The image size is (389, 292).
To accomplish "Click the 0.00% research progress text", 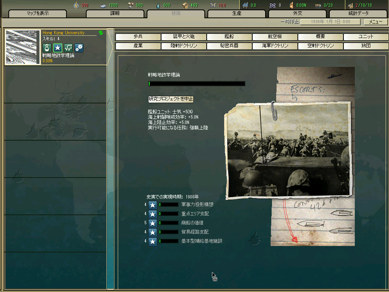I will 47,61.
